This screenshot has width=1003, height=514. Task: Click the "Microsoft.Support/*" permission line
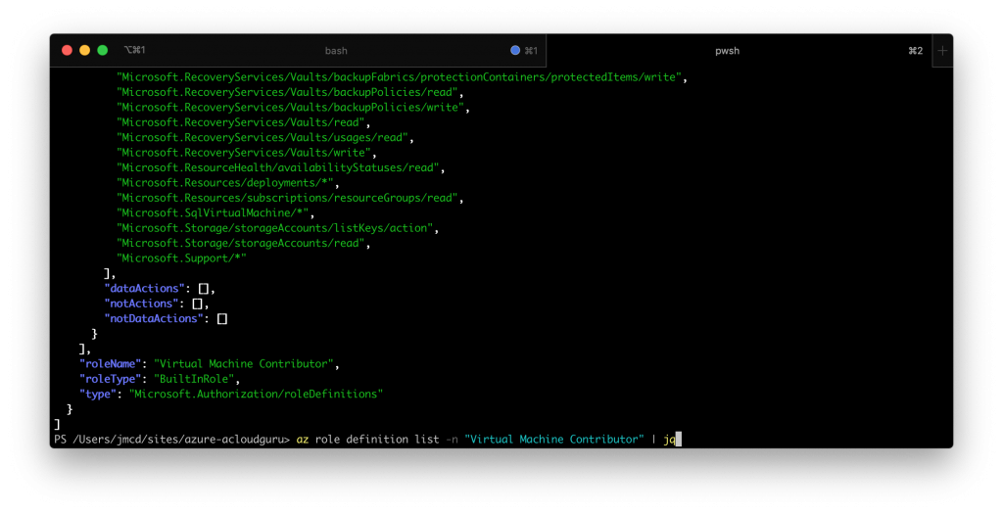click(x=181, y=258)
